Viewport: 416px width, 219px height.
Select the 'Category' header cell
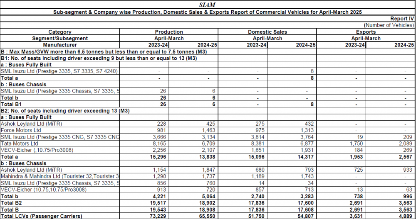pos(60,32)
